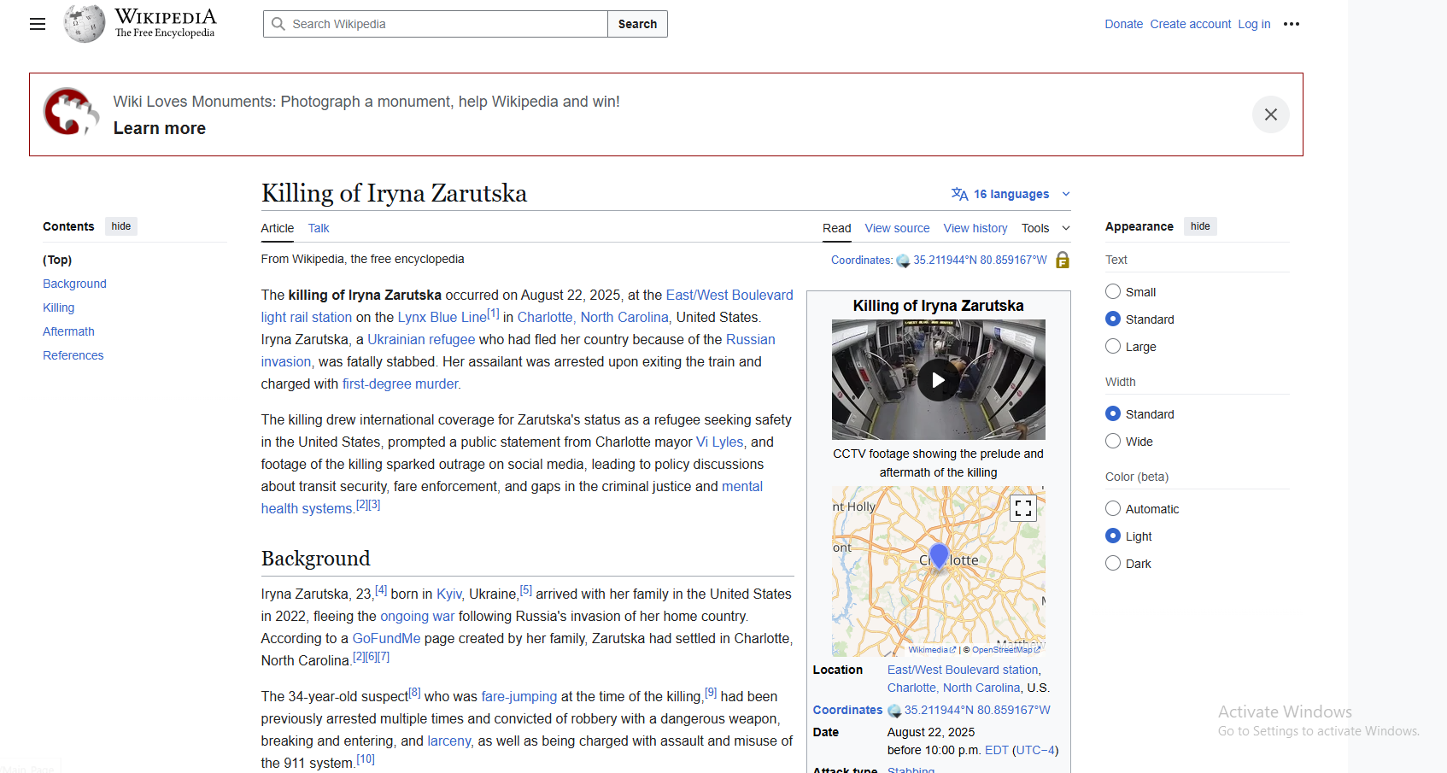Click Create account link
The image size is (1447, 773).
point(1190,24)
